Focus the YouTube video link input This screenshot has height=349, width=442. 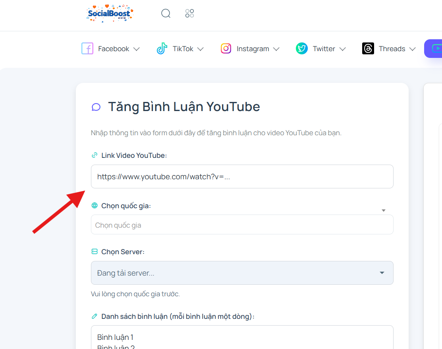[242, 176]
